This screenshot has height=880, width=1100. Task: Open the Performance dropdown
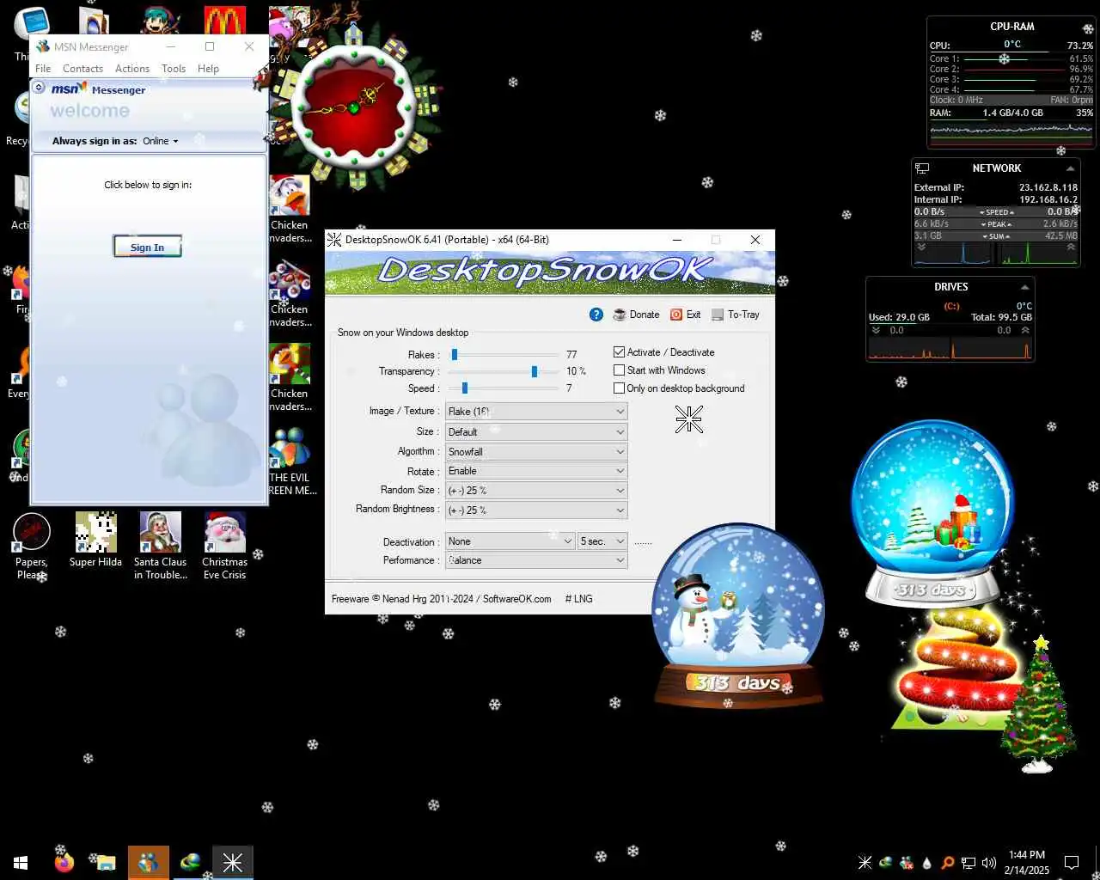[536, 560]
